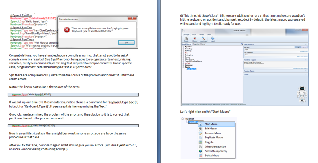Toggle the Log view button
This screenshot has height=163, width=318.
(298, 47)
